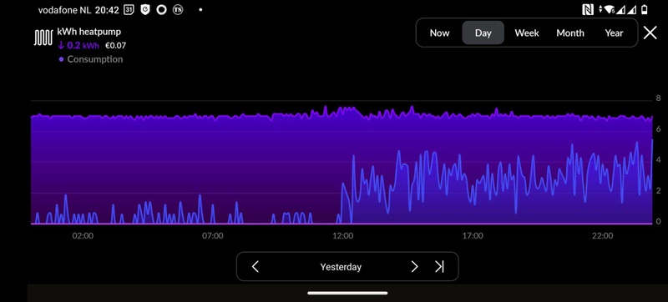Close the energy graph view
The width and height of the screenshot is (668, 302).
point(650,33)
